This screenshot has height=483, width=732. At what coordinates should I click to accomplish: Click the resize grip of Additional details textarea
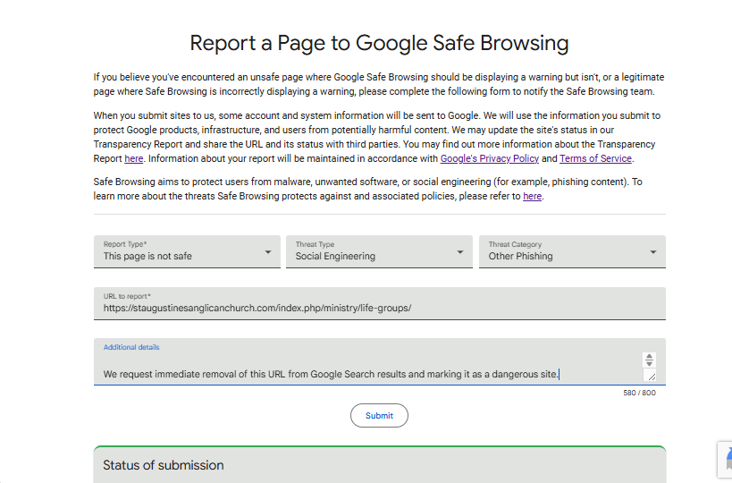652,376
